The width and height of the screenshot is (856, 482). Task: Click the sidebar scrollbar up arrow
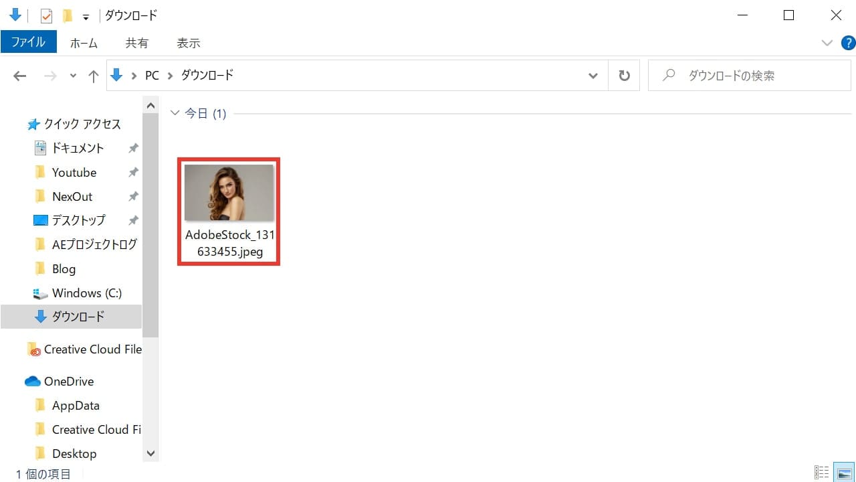point(150,105)
